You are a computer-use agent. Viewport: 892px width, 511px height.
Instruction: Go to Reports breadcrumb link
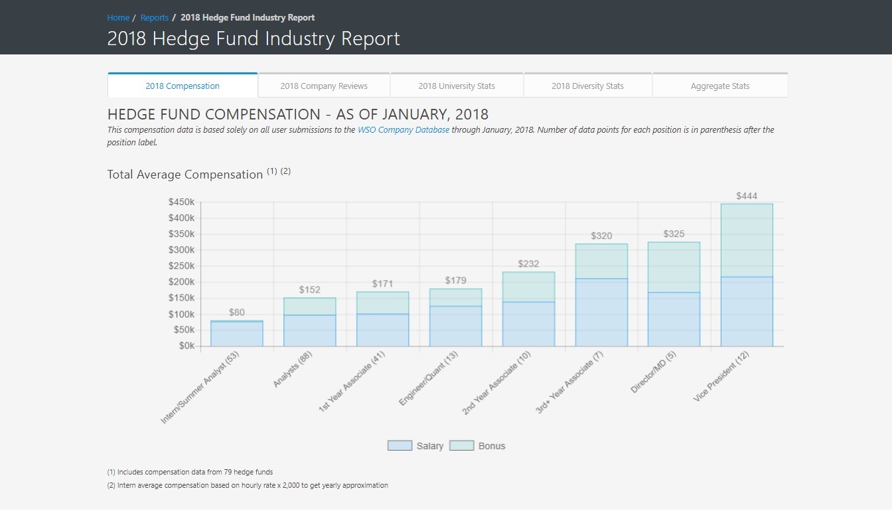pos(154,18)
